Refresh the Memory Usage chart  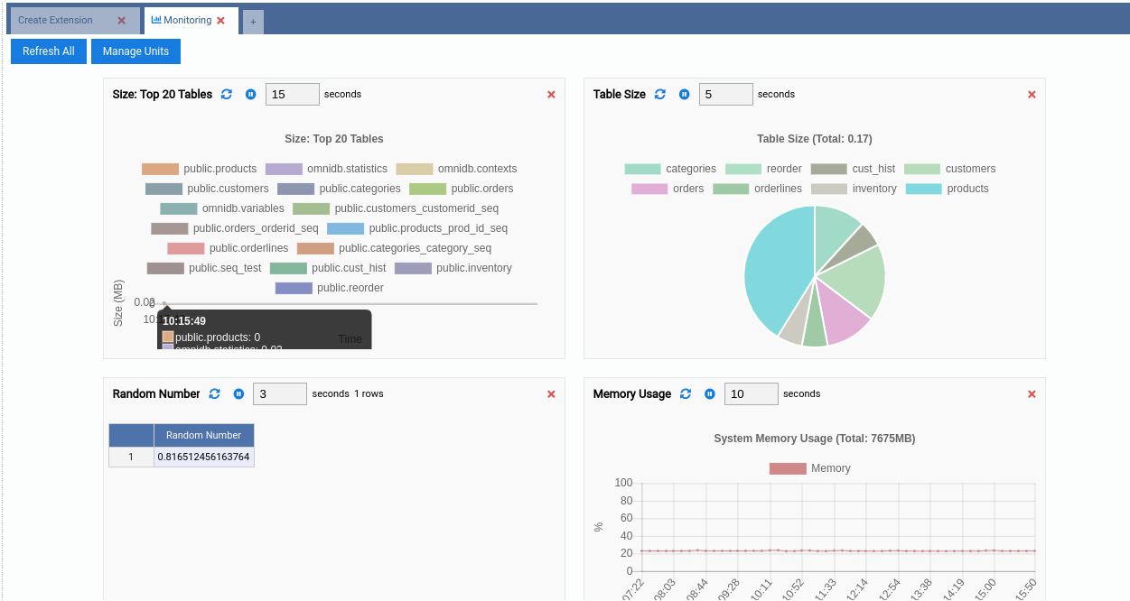(686, 394)
